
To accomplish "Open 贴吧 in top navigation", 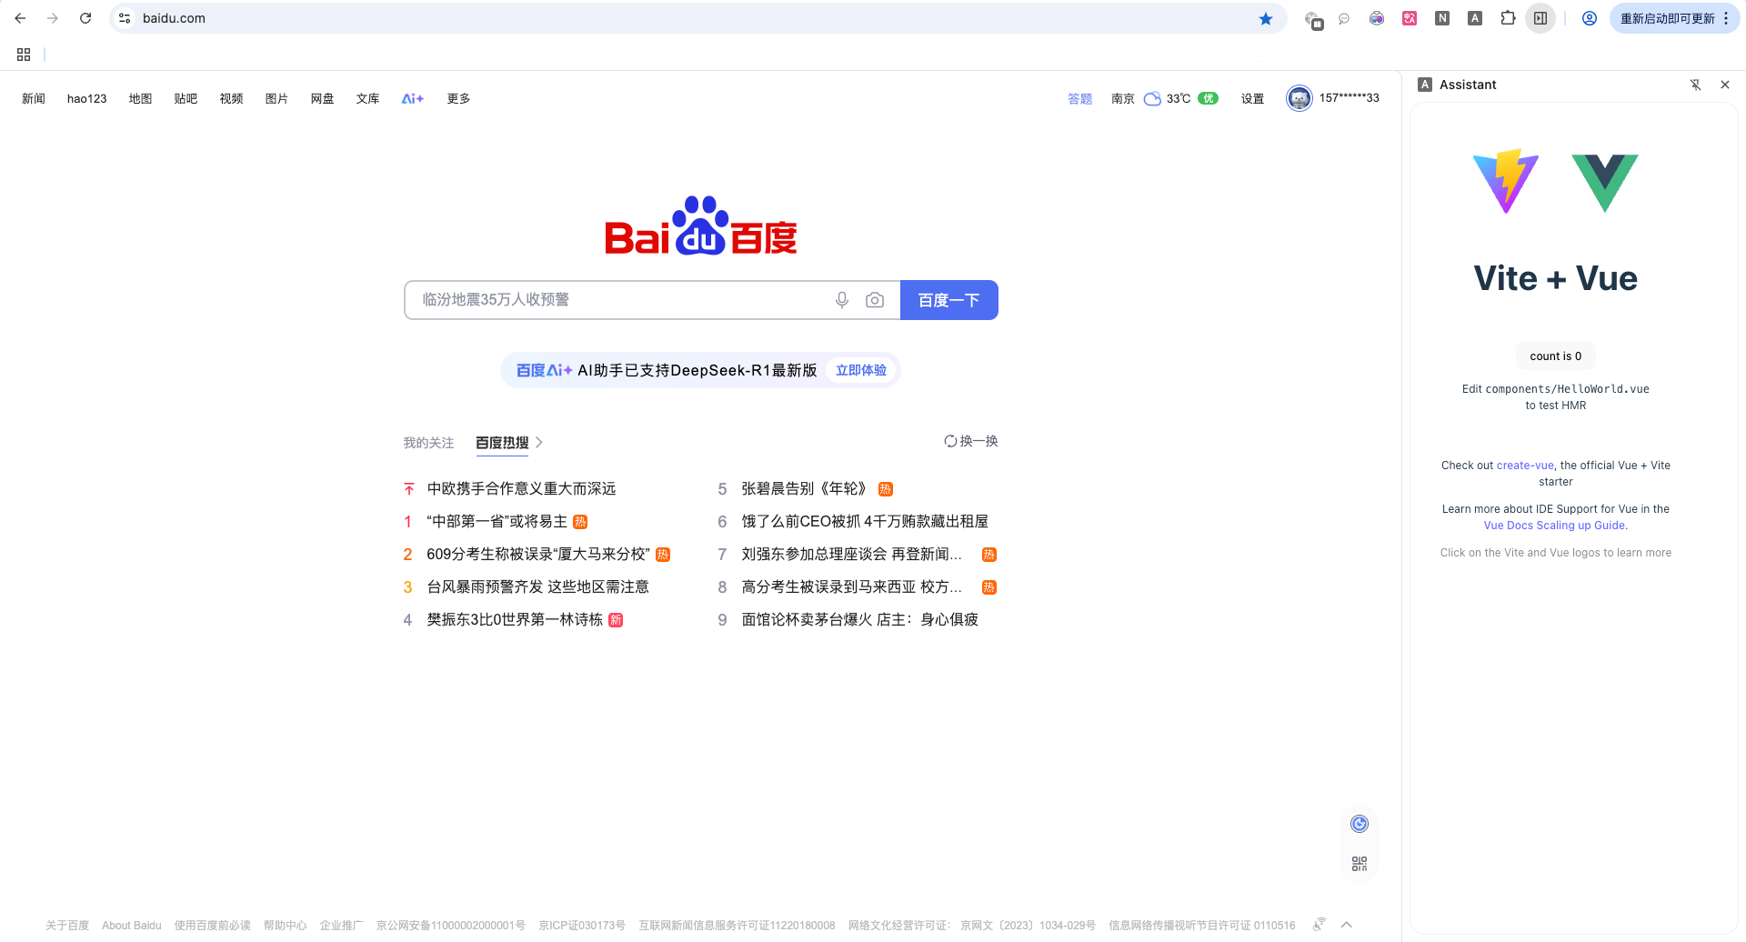I will (x=186, y=98).
